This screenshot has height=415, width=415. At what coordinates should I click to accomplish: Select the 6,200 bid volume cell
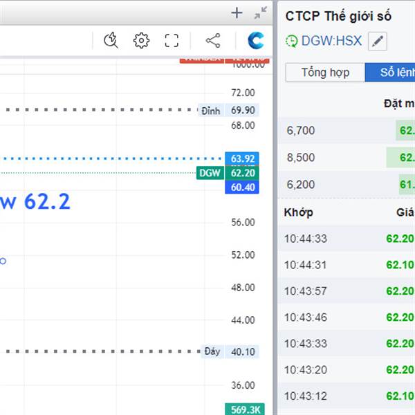pos(301,185)
